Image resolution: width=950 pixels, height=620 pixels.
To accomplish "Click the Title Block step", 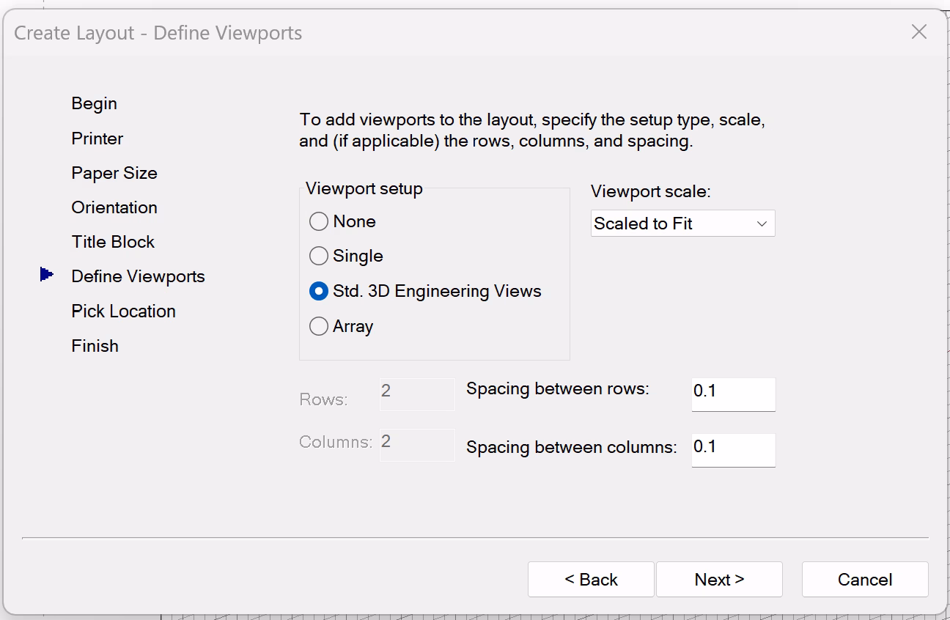I will click(113, 242).
